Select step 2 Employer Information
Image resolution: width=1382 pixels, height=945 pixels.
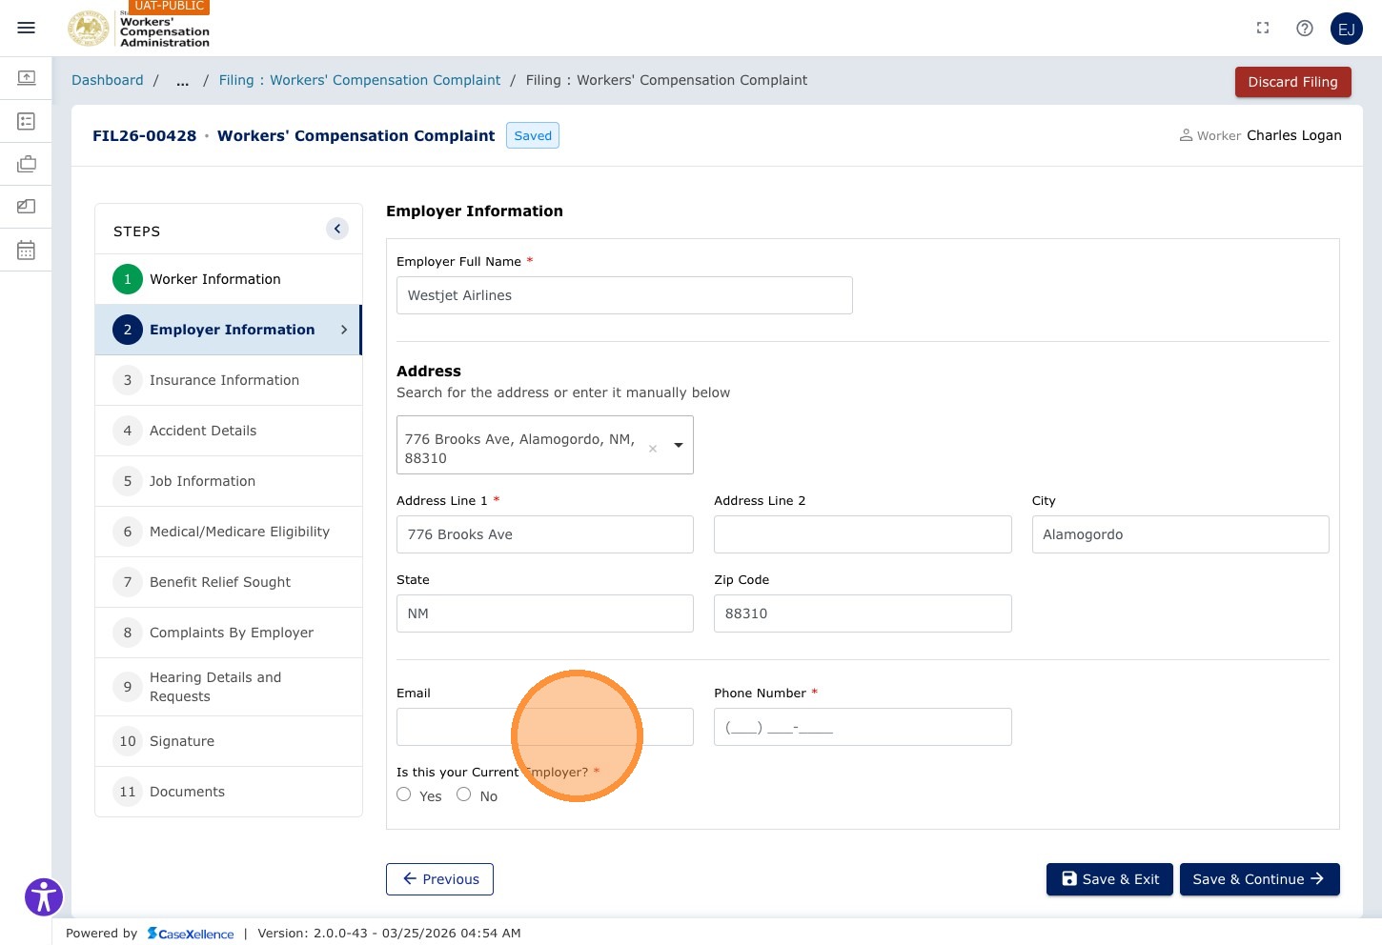pyautogui.click(x=229, y=330)
